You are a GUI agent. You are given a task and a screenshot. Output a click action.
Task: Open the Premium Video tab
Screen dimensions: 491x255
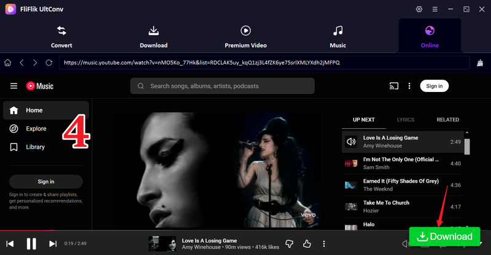coord(245,37)
